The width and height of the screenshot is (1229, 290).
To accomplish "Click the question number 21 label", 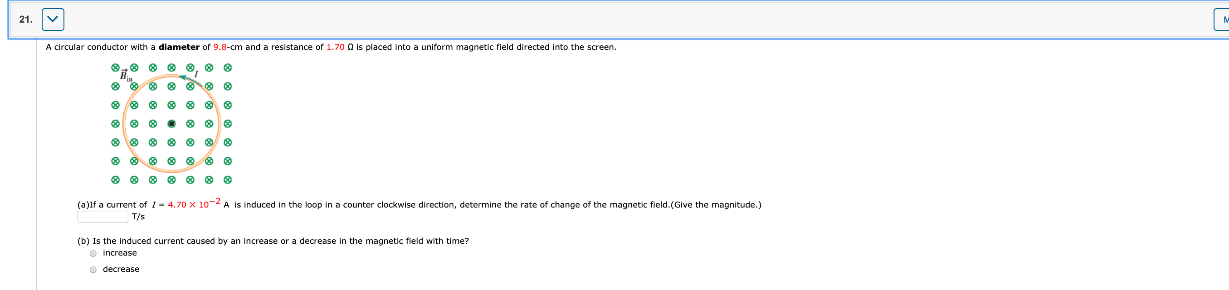I will coord(25,19).
